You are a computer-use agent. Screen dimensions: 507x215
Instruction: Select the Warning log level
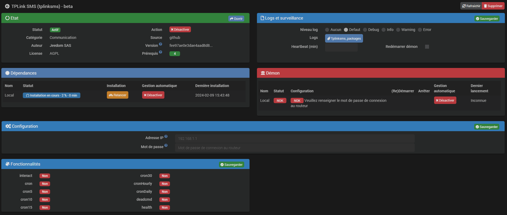pyautogui.click(x=398, y=30)
